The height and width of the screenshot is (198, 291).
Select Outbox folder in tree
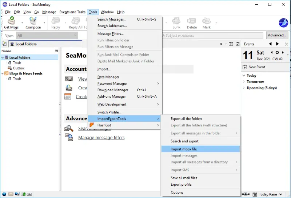[x=19, y=68]
